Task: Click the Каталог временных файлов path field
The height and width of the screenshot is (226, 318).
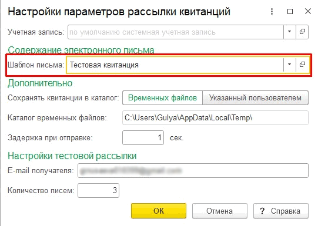Action: (215, 117)
